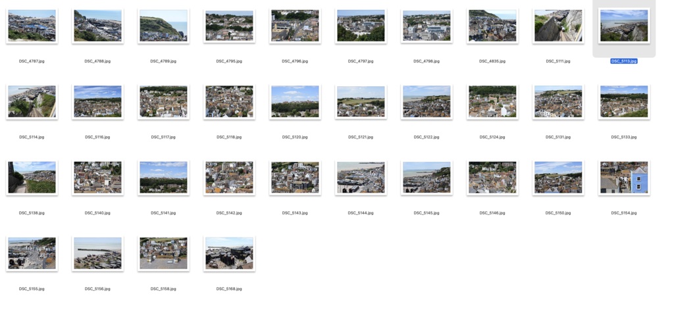674x315 pixels.
Task: Click the selected filename label DSC_5113.jpg
Action: click(624, 61)
